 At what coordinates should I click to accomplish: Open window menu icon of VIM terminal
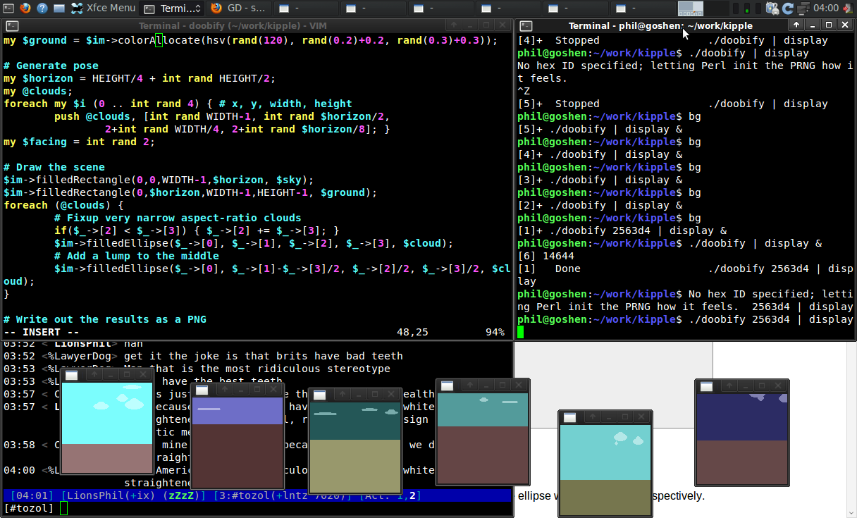point(11,25)
